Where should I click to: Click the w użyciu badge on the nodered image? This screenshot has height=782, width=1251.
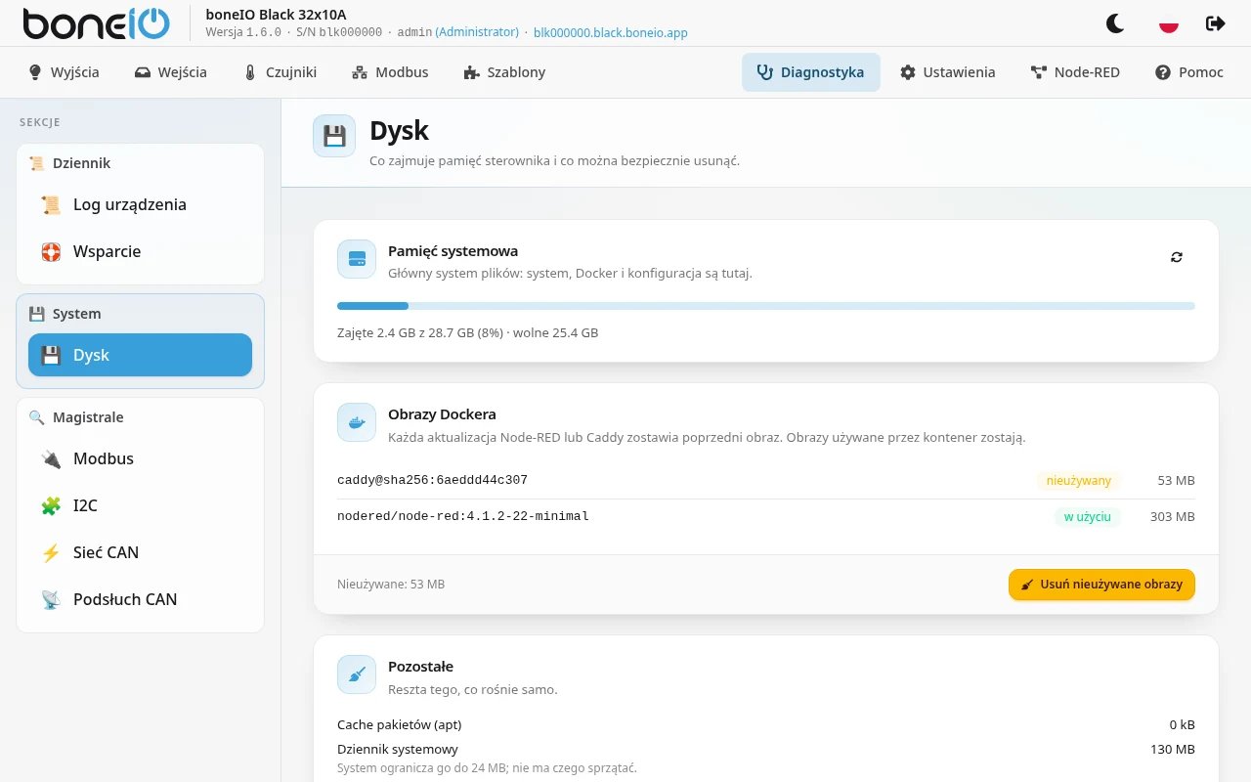click(1088, 516)
